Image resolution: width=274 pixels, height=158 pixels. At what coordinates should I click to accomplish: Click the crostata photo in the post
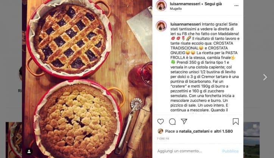87,79
